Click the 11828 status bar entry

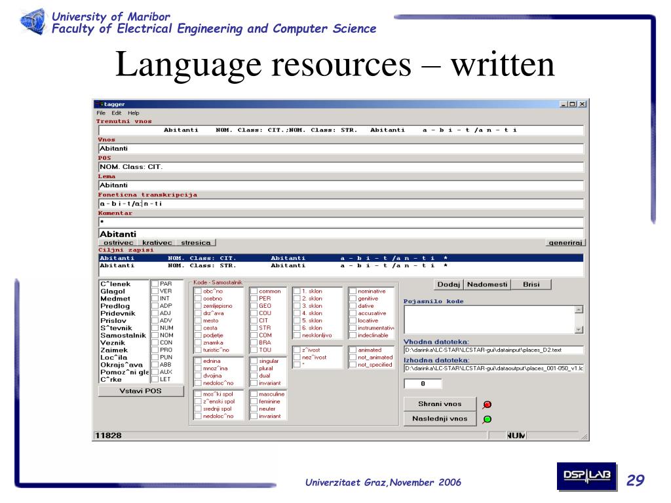[108, 436]
